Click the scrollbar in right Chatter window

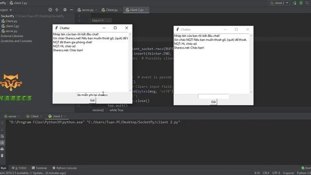(x=251, y=64)
